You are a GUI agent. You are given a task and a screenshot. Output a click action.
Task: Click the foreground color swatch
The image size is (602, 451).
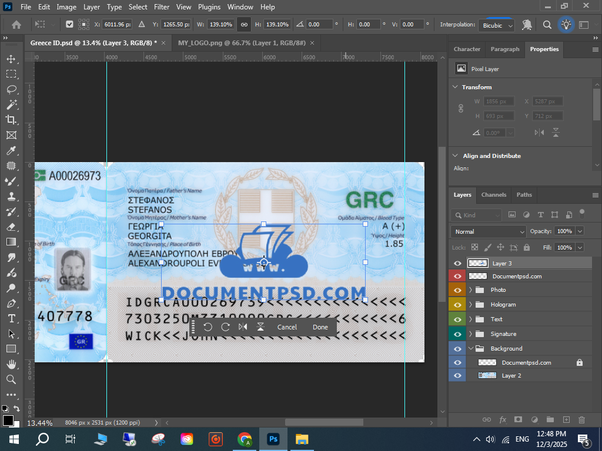[x=8, y=420]
